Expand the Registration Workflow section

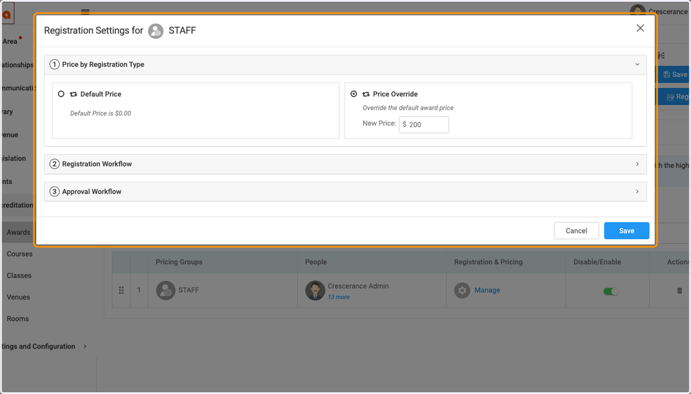click(x=345, y=164)
